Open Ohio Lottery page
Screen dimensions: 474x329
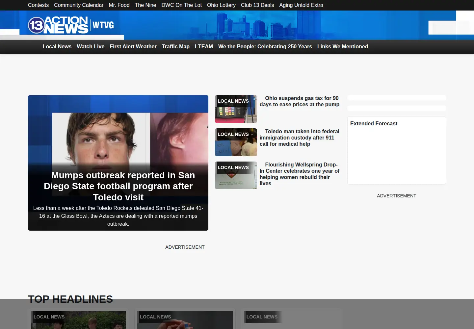[221, 5]
